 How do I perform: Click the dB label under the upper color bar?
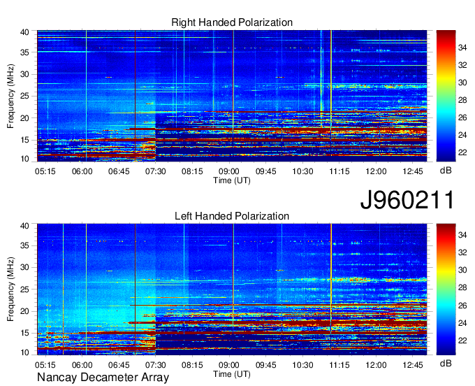(x=446, y=171)
